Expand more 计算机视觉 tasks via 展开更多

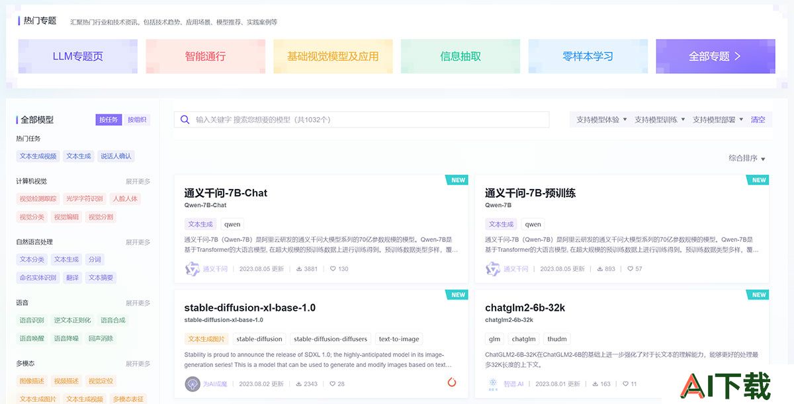[138, 181]
